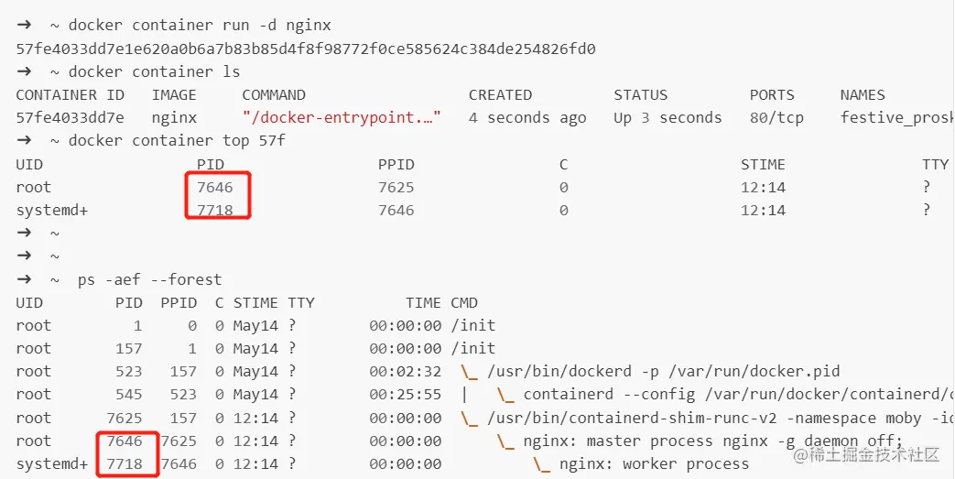Image resolution: width=955 pixels, height=479 pixels.
Task: Click the juejin watermark logo
Action: point(803,454)
